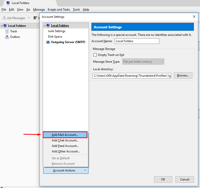Select the Trash folder row

click(x=14, y=31)
